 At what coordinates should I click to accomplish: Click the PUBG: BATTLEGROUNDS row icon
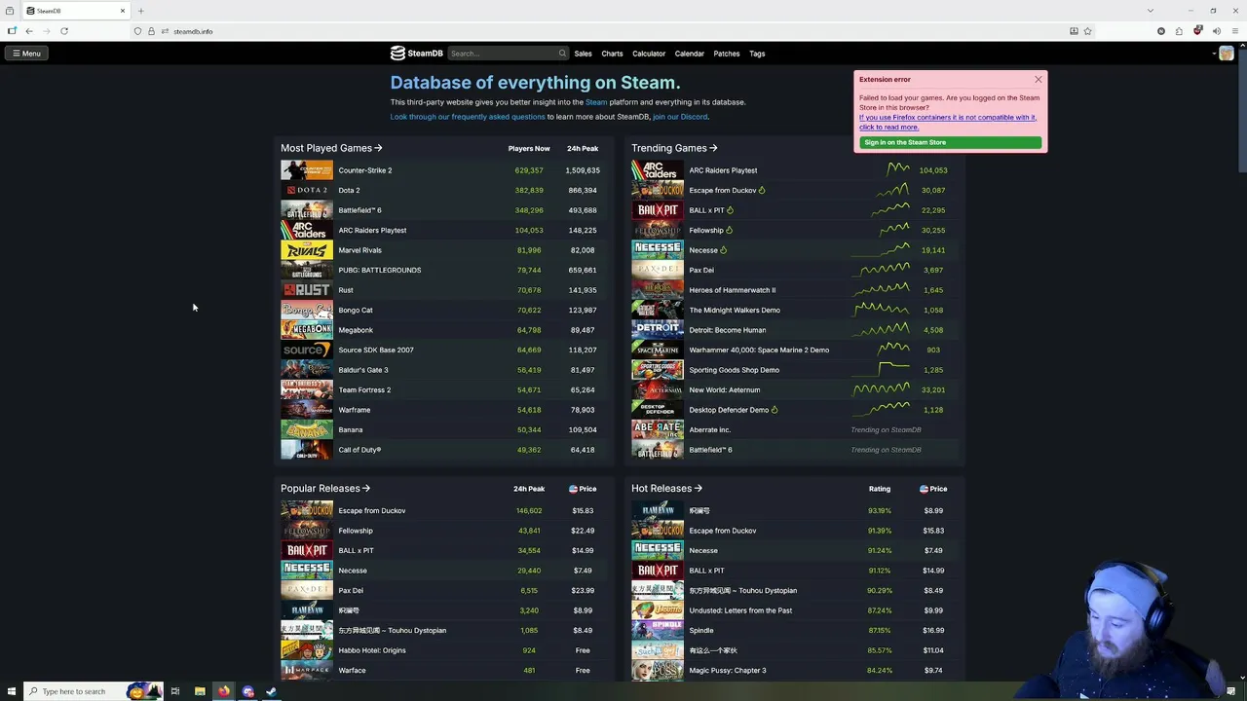point(307,270)
